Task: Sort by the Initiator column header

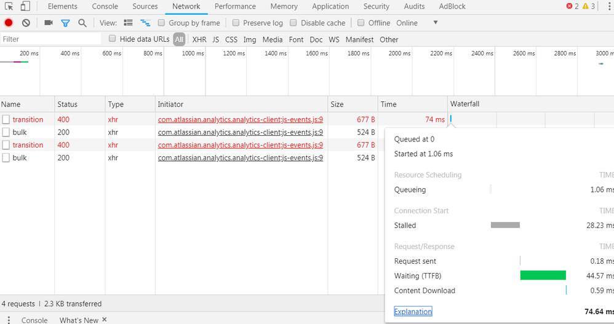Action: point(241,104)
